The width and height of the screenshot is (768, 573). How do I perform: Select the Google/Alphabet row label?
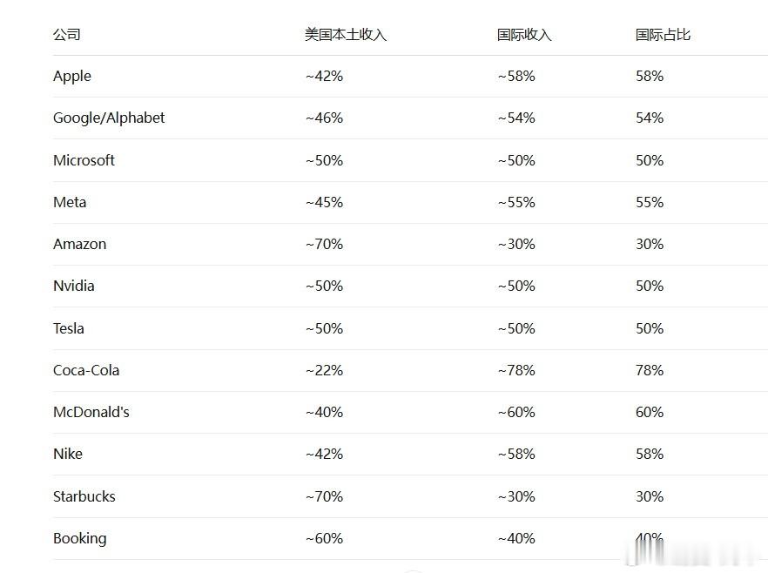pyautogui.click(x=109, y=118)
